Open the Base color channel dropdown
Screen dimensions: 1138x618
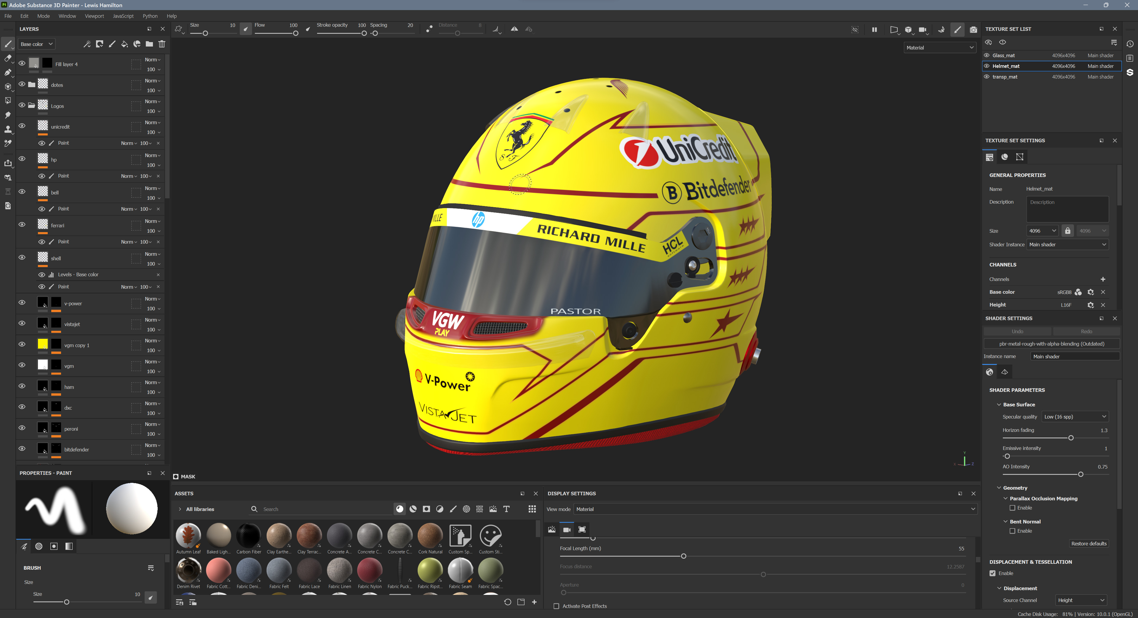pyautogui.click(x=36, y=44)
